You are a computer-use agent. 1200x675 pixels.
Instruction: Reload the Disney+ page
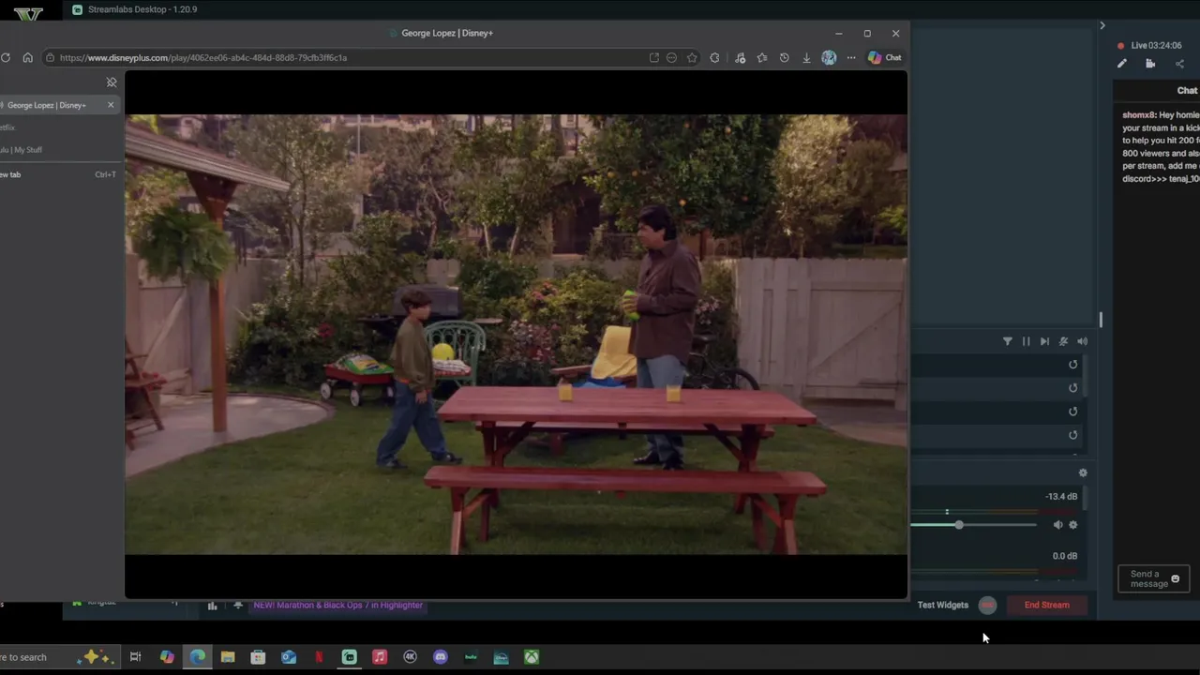(x=6, y=57)
